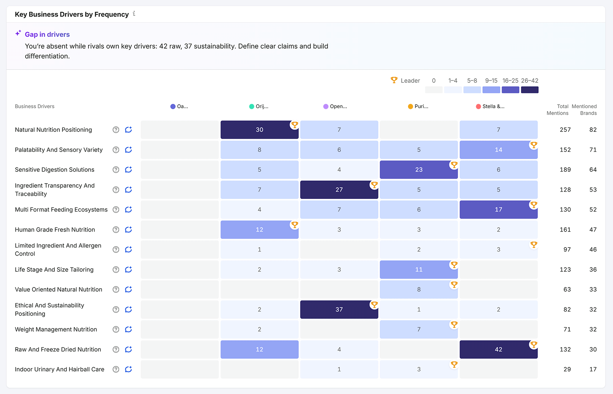Image resolution: width=613 pixels, height=394 pixels.
Task: Click the 26–42 legend color swatch
Action: click(529, 90)
